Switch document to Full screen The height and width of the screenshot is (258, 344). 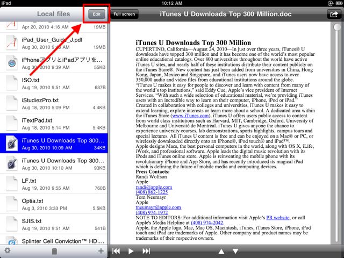pyautogui.click(x=124, y=15)
